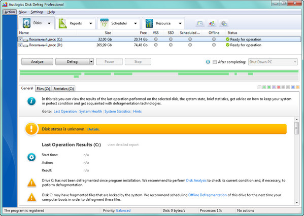
Task: Click the blue info icon in General tab
Action: [x=31, y=101]
